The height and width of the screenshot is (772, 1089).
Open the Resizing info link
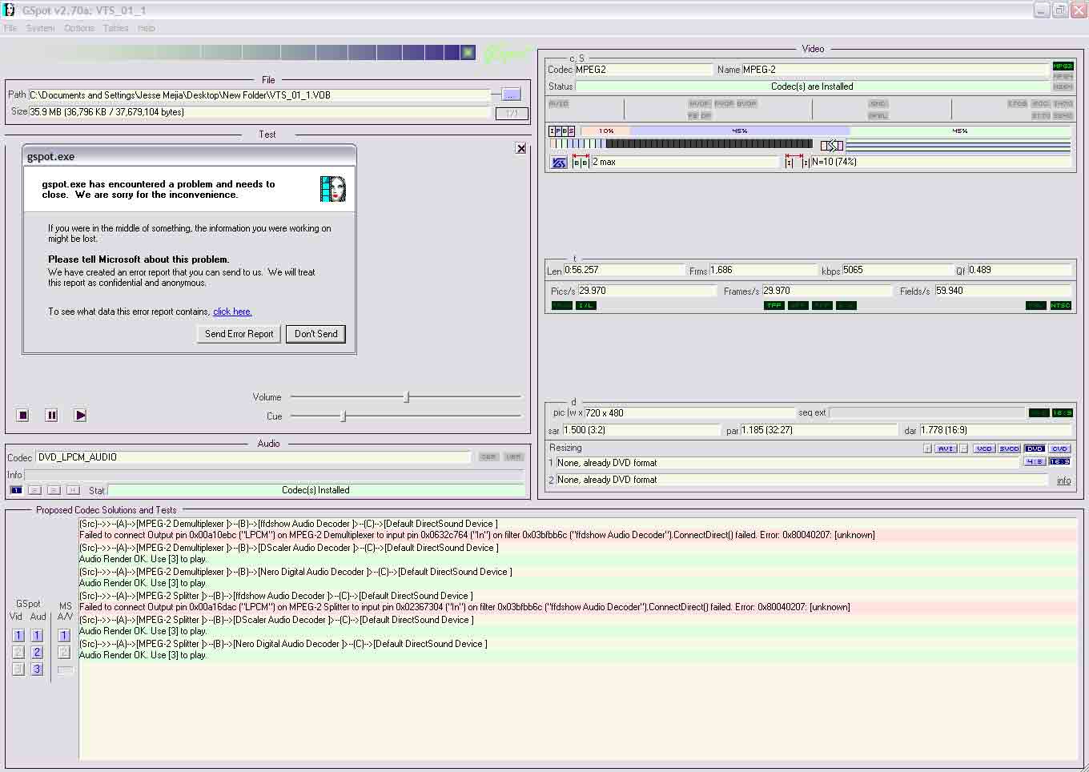click(x=1063, y=480)
